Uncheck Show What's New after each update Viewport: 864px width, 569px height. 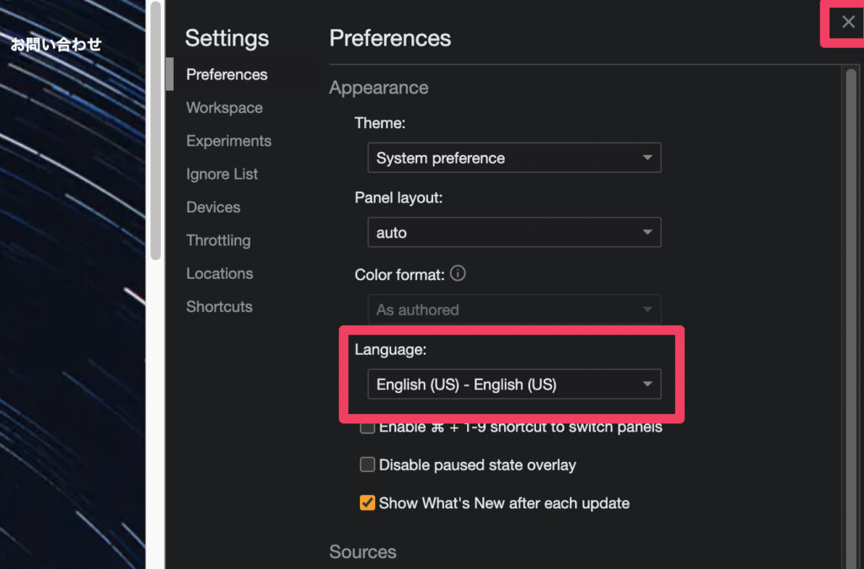pyautogui.click(x=368, y=503)
